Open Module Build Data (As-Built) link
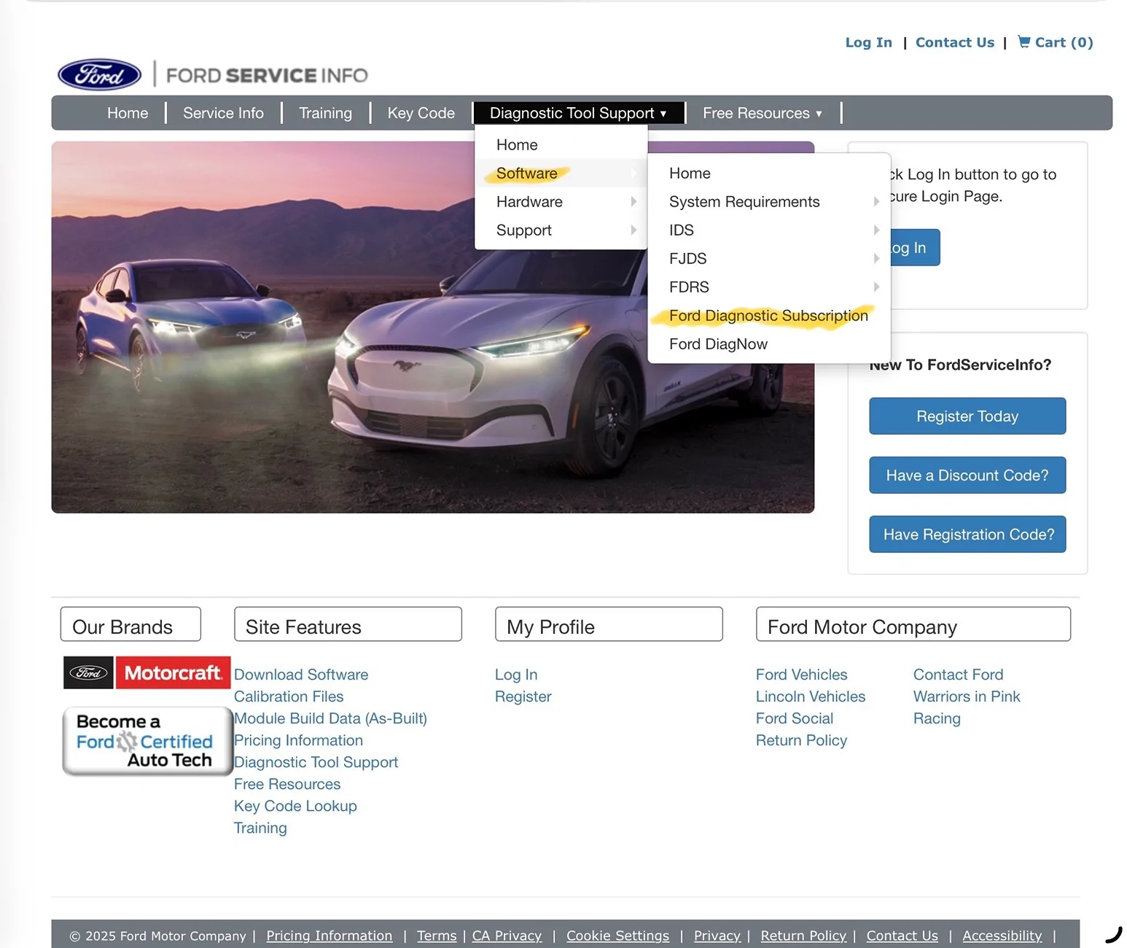 click(x=330, y=718)
